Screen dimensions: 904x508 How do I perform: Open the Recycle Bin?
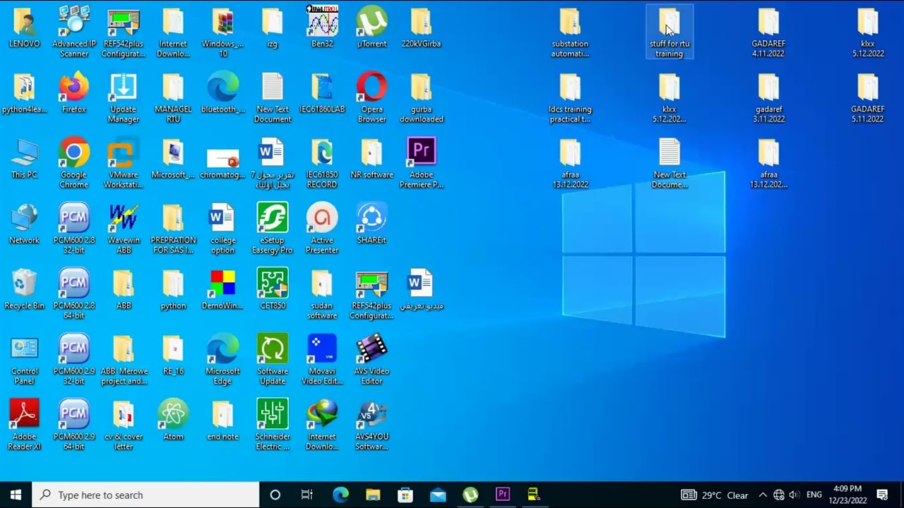pos(25,289)
